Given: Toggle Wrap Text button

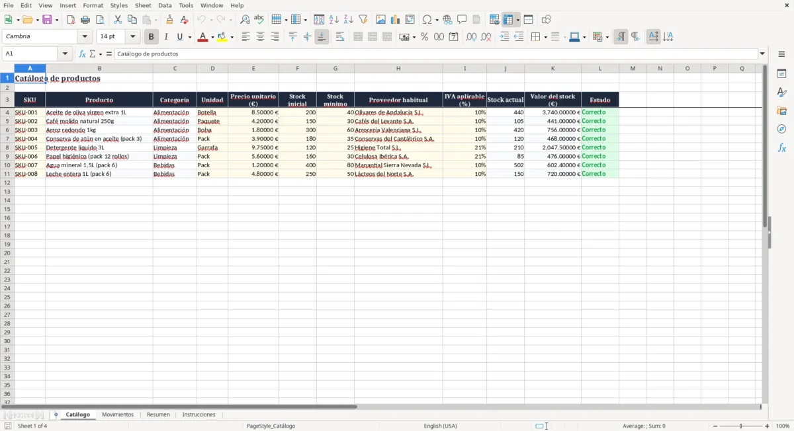Looking at the screenshot, I should [340, 37].
